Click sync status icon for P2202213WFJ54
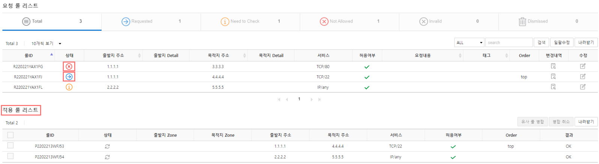Image resolution: width=599 pixels, height=164 pixels. (107, 157)
